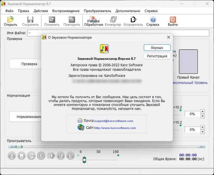The image size is (214, 175).
Task: Click the fast-forward arrows on seek bar
Action: pyautogui.click(x=202, y=147)
